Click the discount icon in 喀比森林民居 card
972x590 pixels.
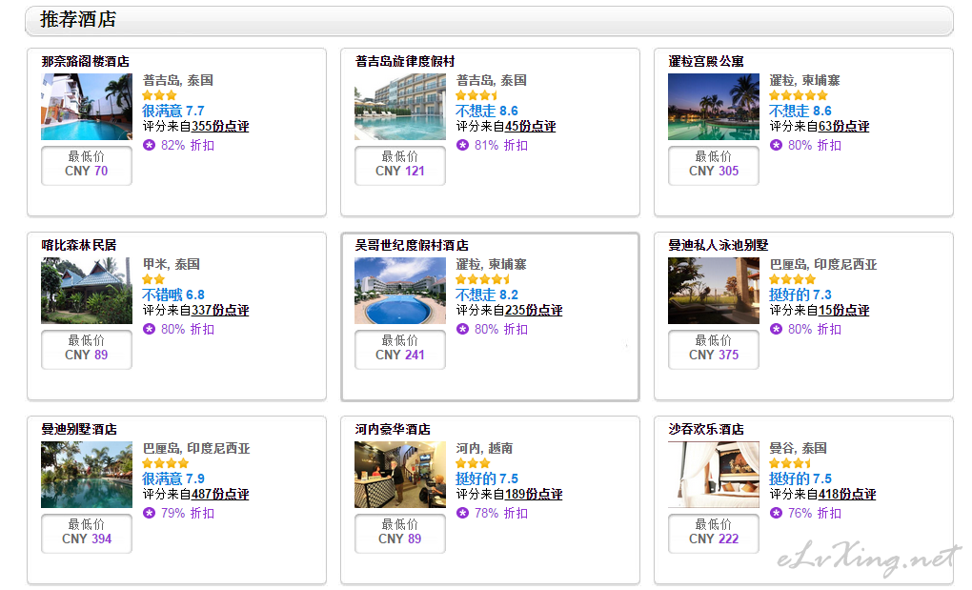click(x=149, y=329)
